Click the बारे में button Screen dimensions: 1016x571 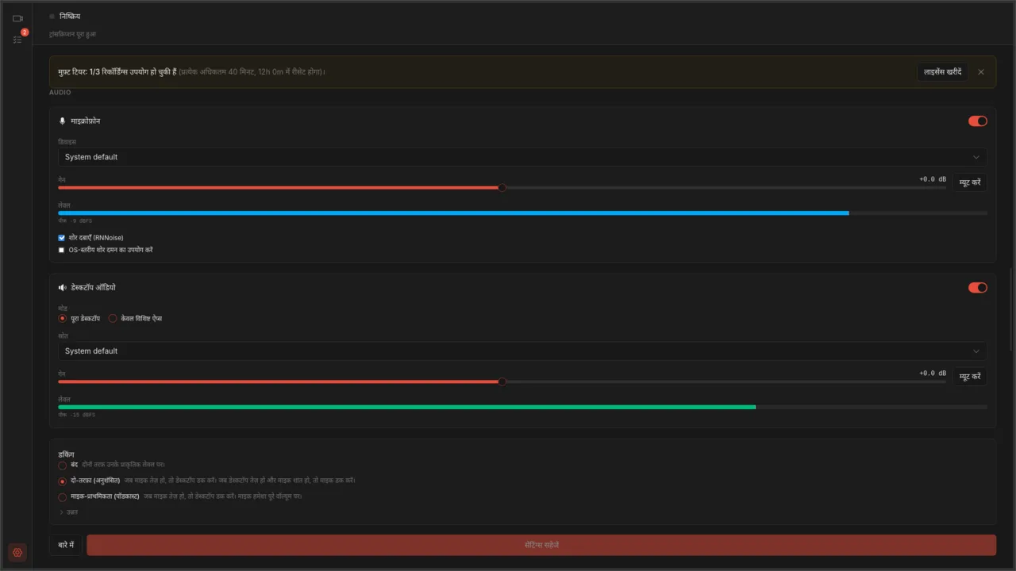coord(66,546)
